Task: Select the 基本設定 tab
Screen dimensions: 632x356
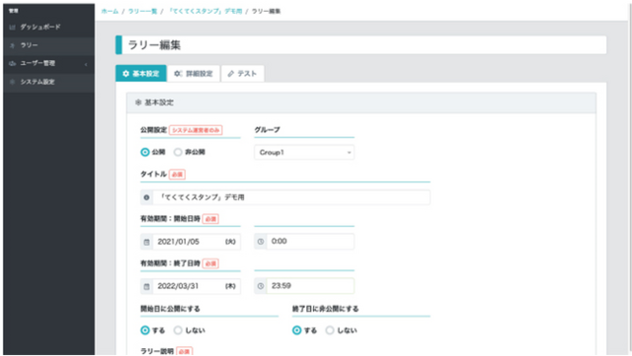Action: [x=141, y=74]
